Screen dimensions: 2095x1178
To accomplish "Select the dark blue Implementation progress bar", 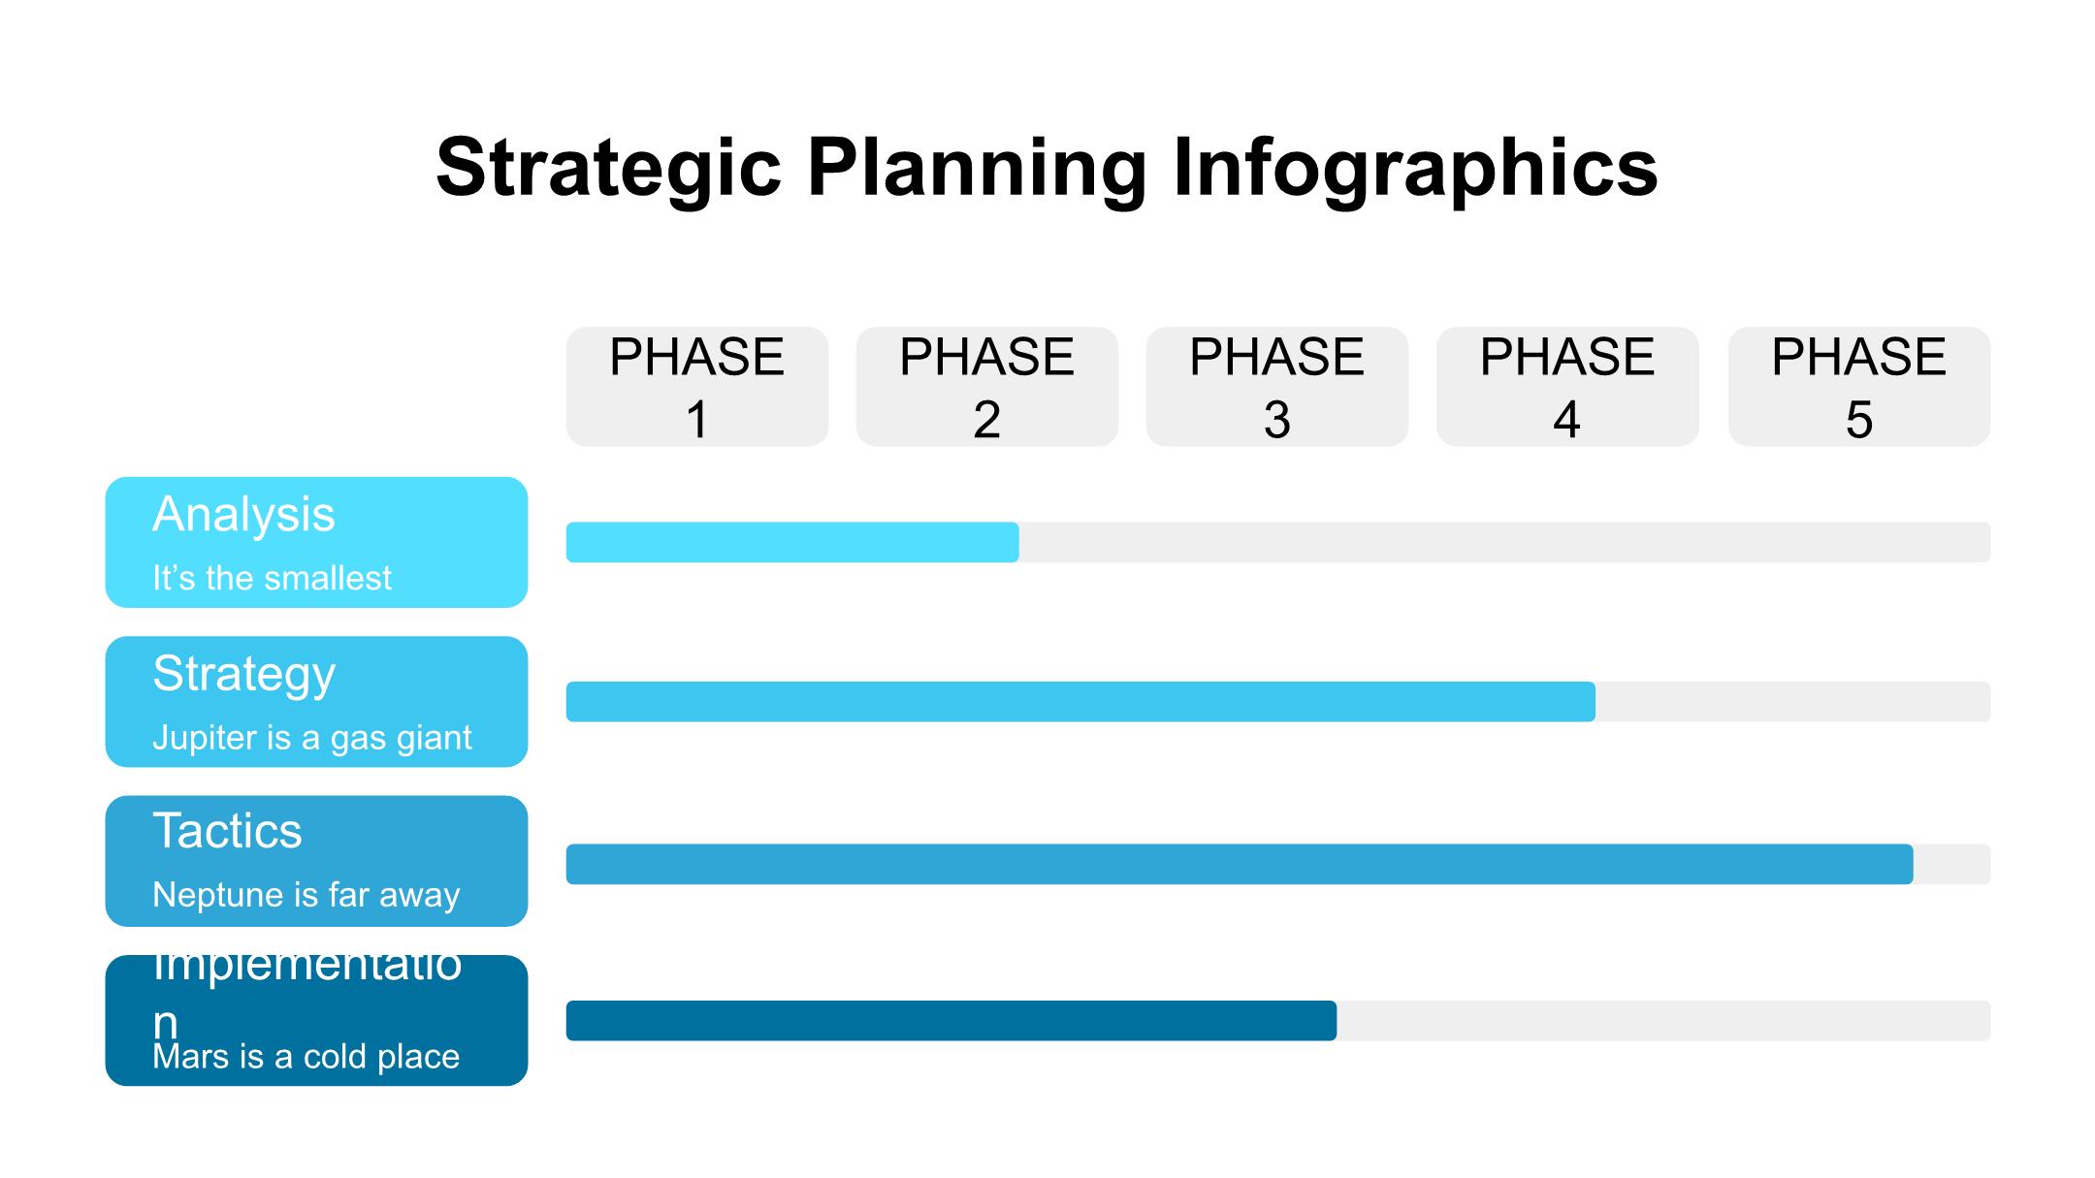I will [951, 1021].
